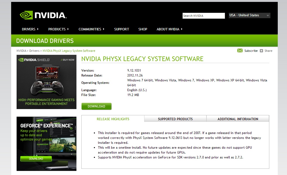287x175 pixels.
Task: Click the release date 2012.11.26
Action: pos(135,75)
